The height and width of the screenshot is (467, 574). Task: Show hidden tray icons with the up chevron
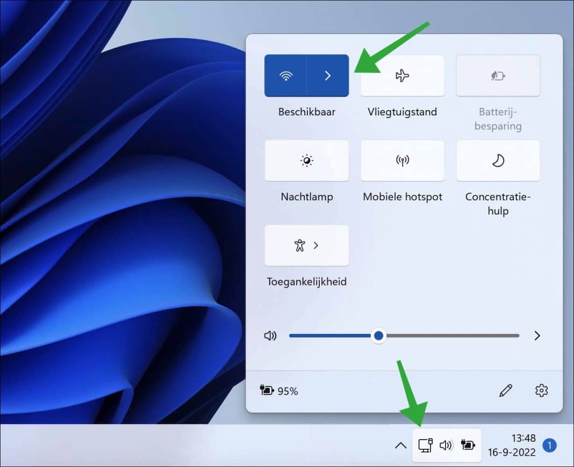[x=400, y=445]
